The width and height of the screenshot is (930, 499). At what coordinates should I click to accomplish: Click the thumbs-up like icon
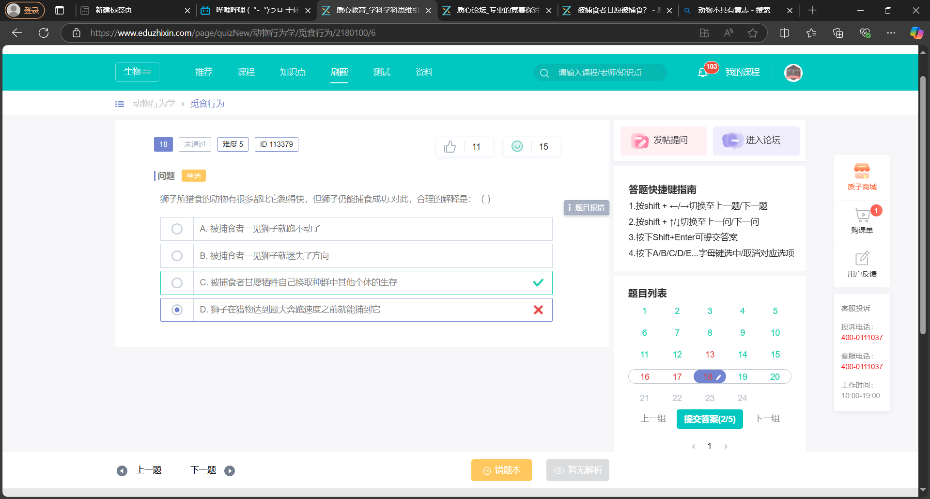pyautogui.click(x=450, y=146)
